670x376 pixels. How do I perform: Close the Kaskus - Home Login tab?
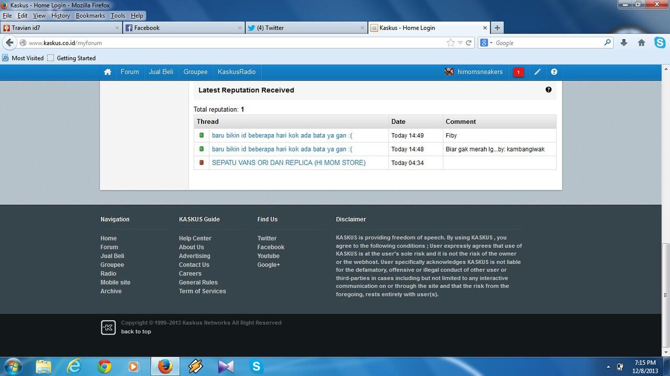pos(485,28)
